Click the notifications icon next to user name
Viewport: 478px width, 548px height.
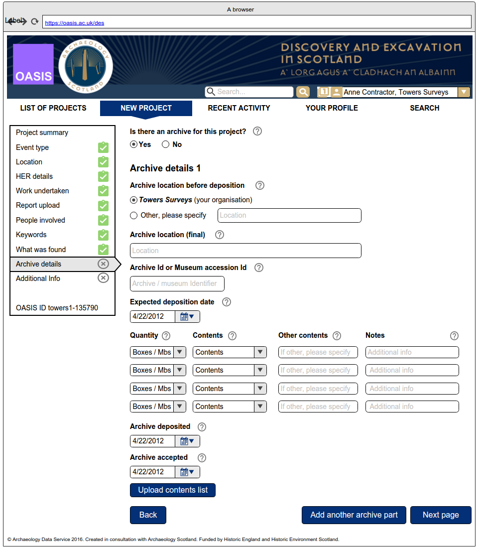click(x=323, y=92)
